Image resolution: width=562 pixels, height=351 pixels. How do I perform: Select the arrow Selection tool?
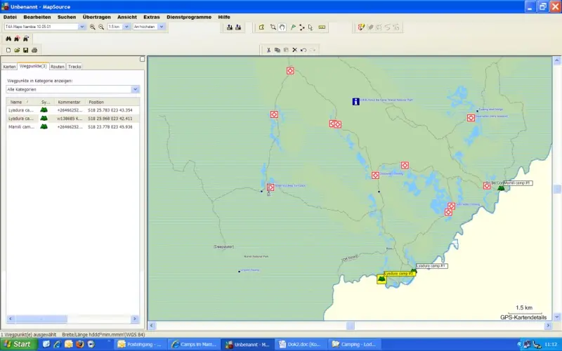pos(311,27)
